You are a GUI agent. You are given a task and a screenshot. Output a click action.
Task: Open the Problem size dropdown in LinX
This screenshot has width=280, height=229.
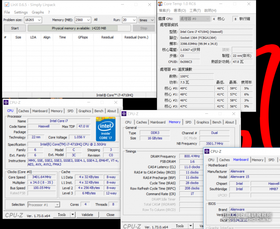[x=39, y=20]
